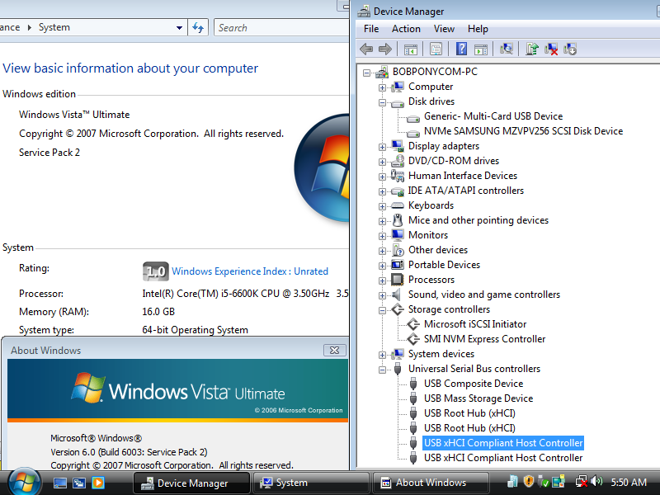The image size is (660, 495).
Task: Click the Search box in System window
Action: [281, 28]
